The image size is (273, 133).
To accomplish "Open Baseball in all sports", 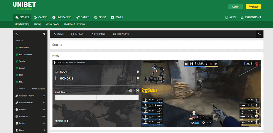I will pyautogui.click(x=30, y=110).
